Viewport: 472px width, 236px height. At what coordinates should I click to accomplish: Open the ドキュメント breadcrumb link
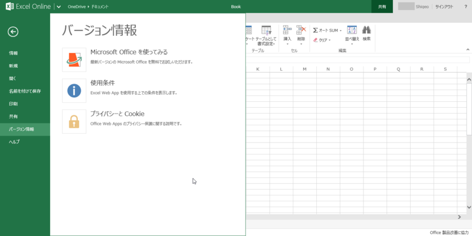click(100, 6)
